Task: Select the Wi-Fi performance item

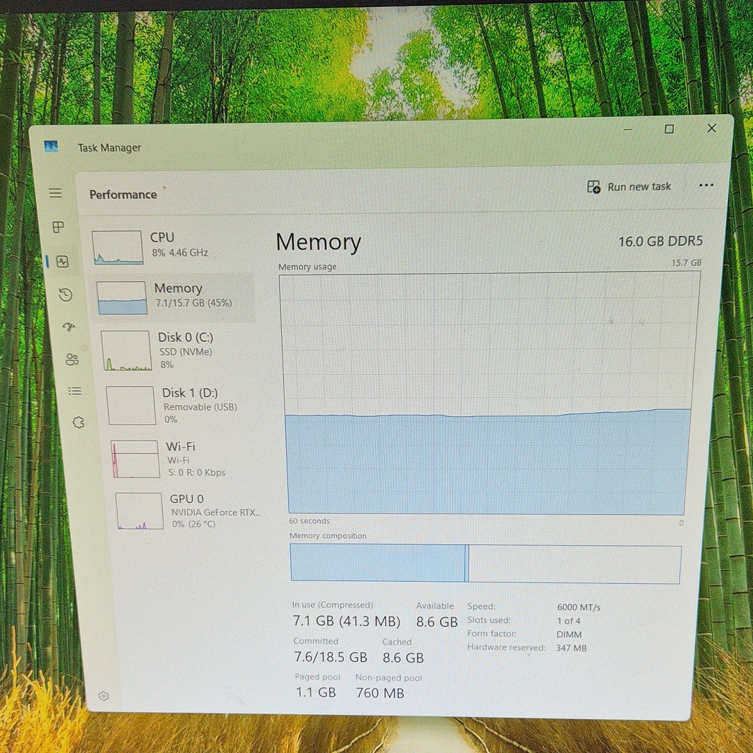Action: tap(186, 459)
